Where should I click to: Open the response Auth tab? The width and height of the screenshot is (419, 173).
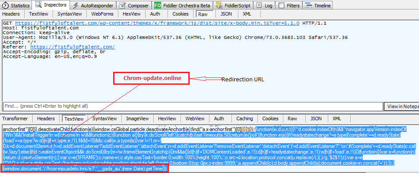[x=219, y=119]
